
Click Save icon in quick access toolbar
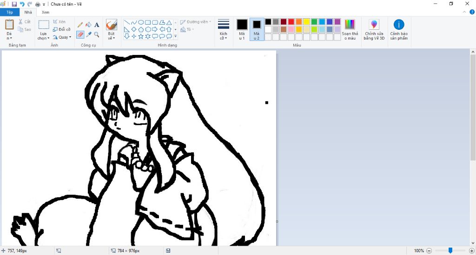coord(14,4)
